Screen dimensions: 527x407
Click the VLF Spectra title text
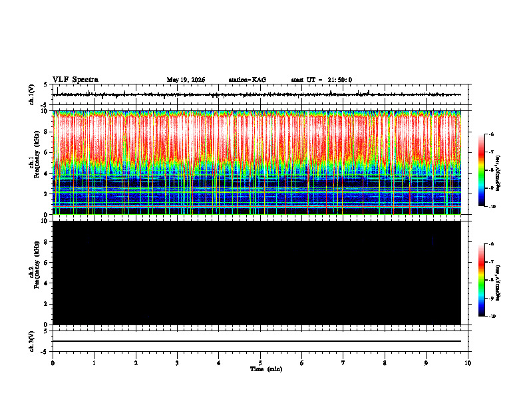coord(75,80)
